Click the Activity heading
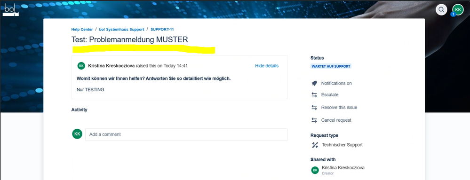 [x=79, y=110]
